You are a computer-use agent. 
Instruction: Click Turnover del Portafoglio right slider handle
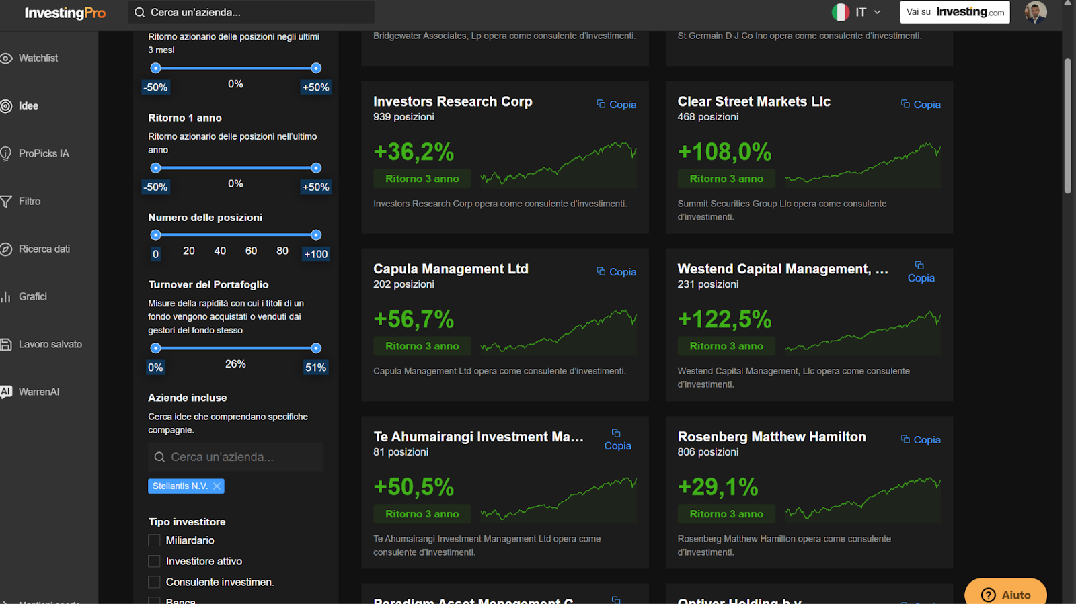(x=316, y=348)
